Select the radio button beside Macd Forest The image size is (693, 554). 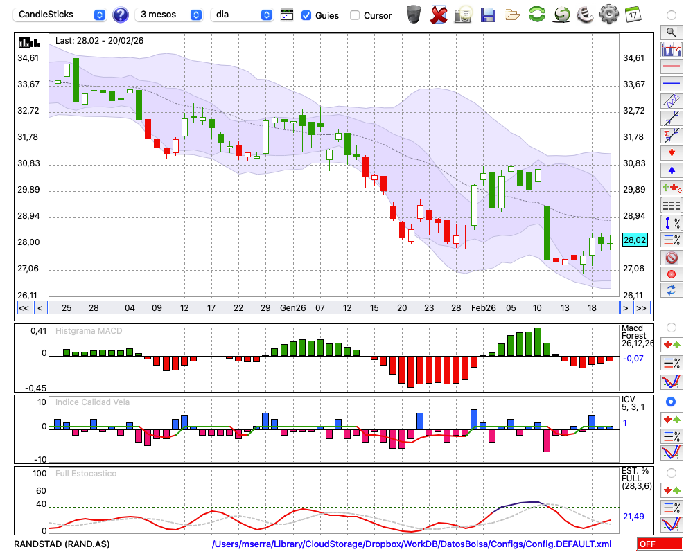pyautogui.click(x=671, y=327)
